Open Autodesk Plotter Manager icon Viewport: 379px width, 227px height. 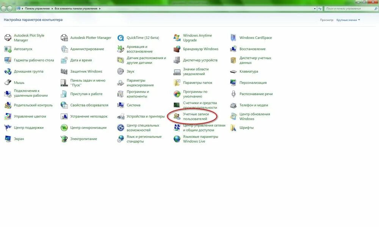(64, 38)
